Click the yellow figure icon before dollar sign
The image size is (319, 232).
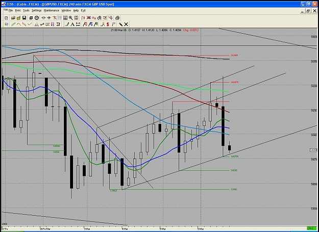[103, 24]
